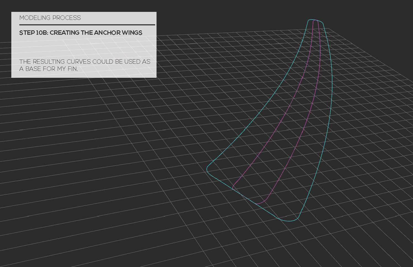Screen dimensions: 413x267
Task: Click the ANCHOR WINGS label text
Action: (121, 33)
